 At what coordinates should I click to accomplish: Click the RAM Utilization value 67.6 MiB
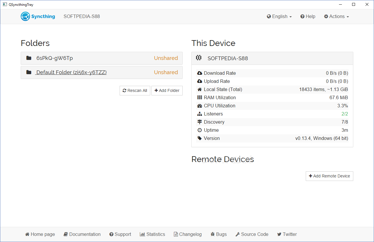[339, 97]
